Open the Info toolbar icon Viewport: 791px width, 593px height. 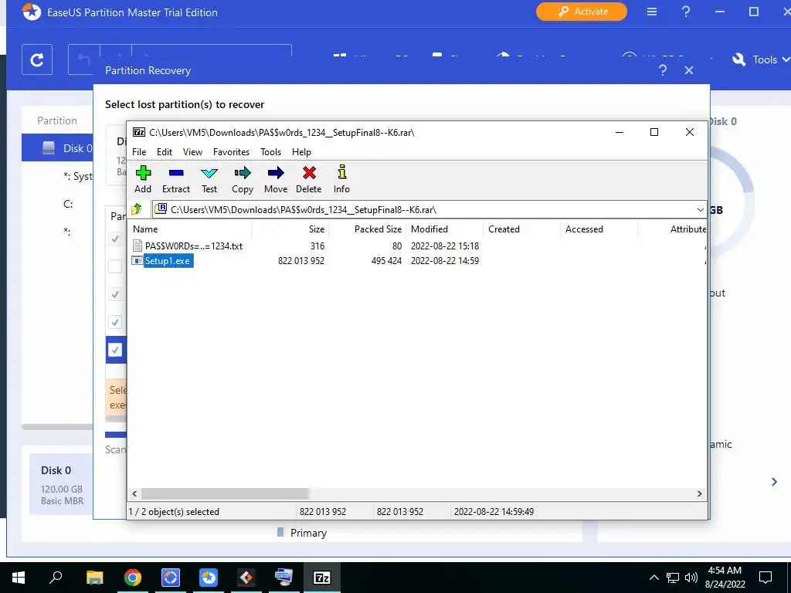click(341, 179)
